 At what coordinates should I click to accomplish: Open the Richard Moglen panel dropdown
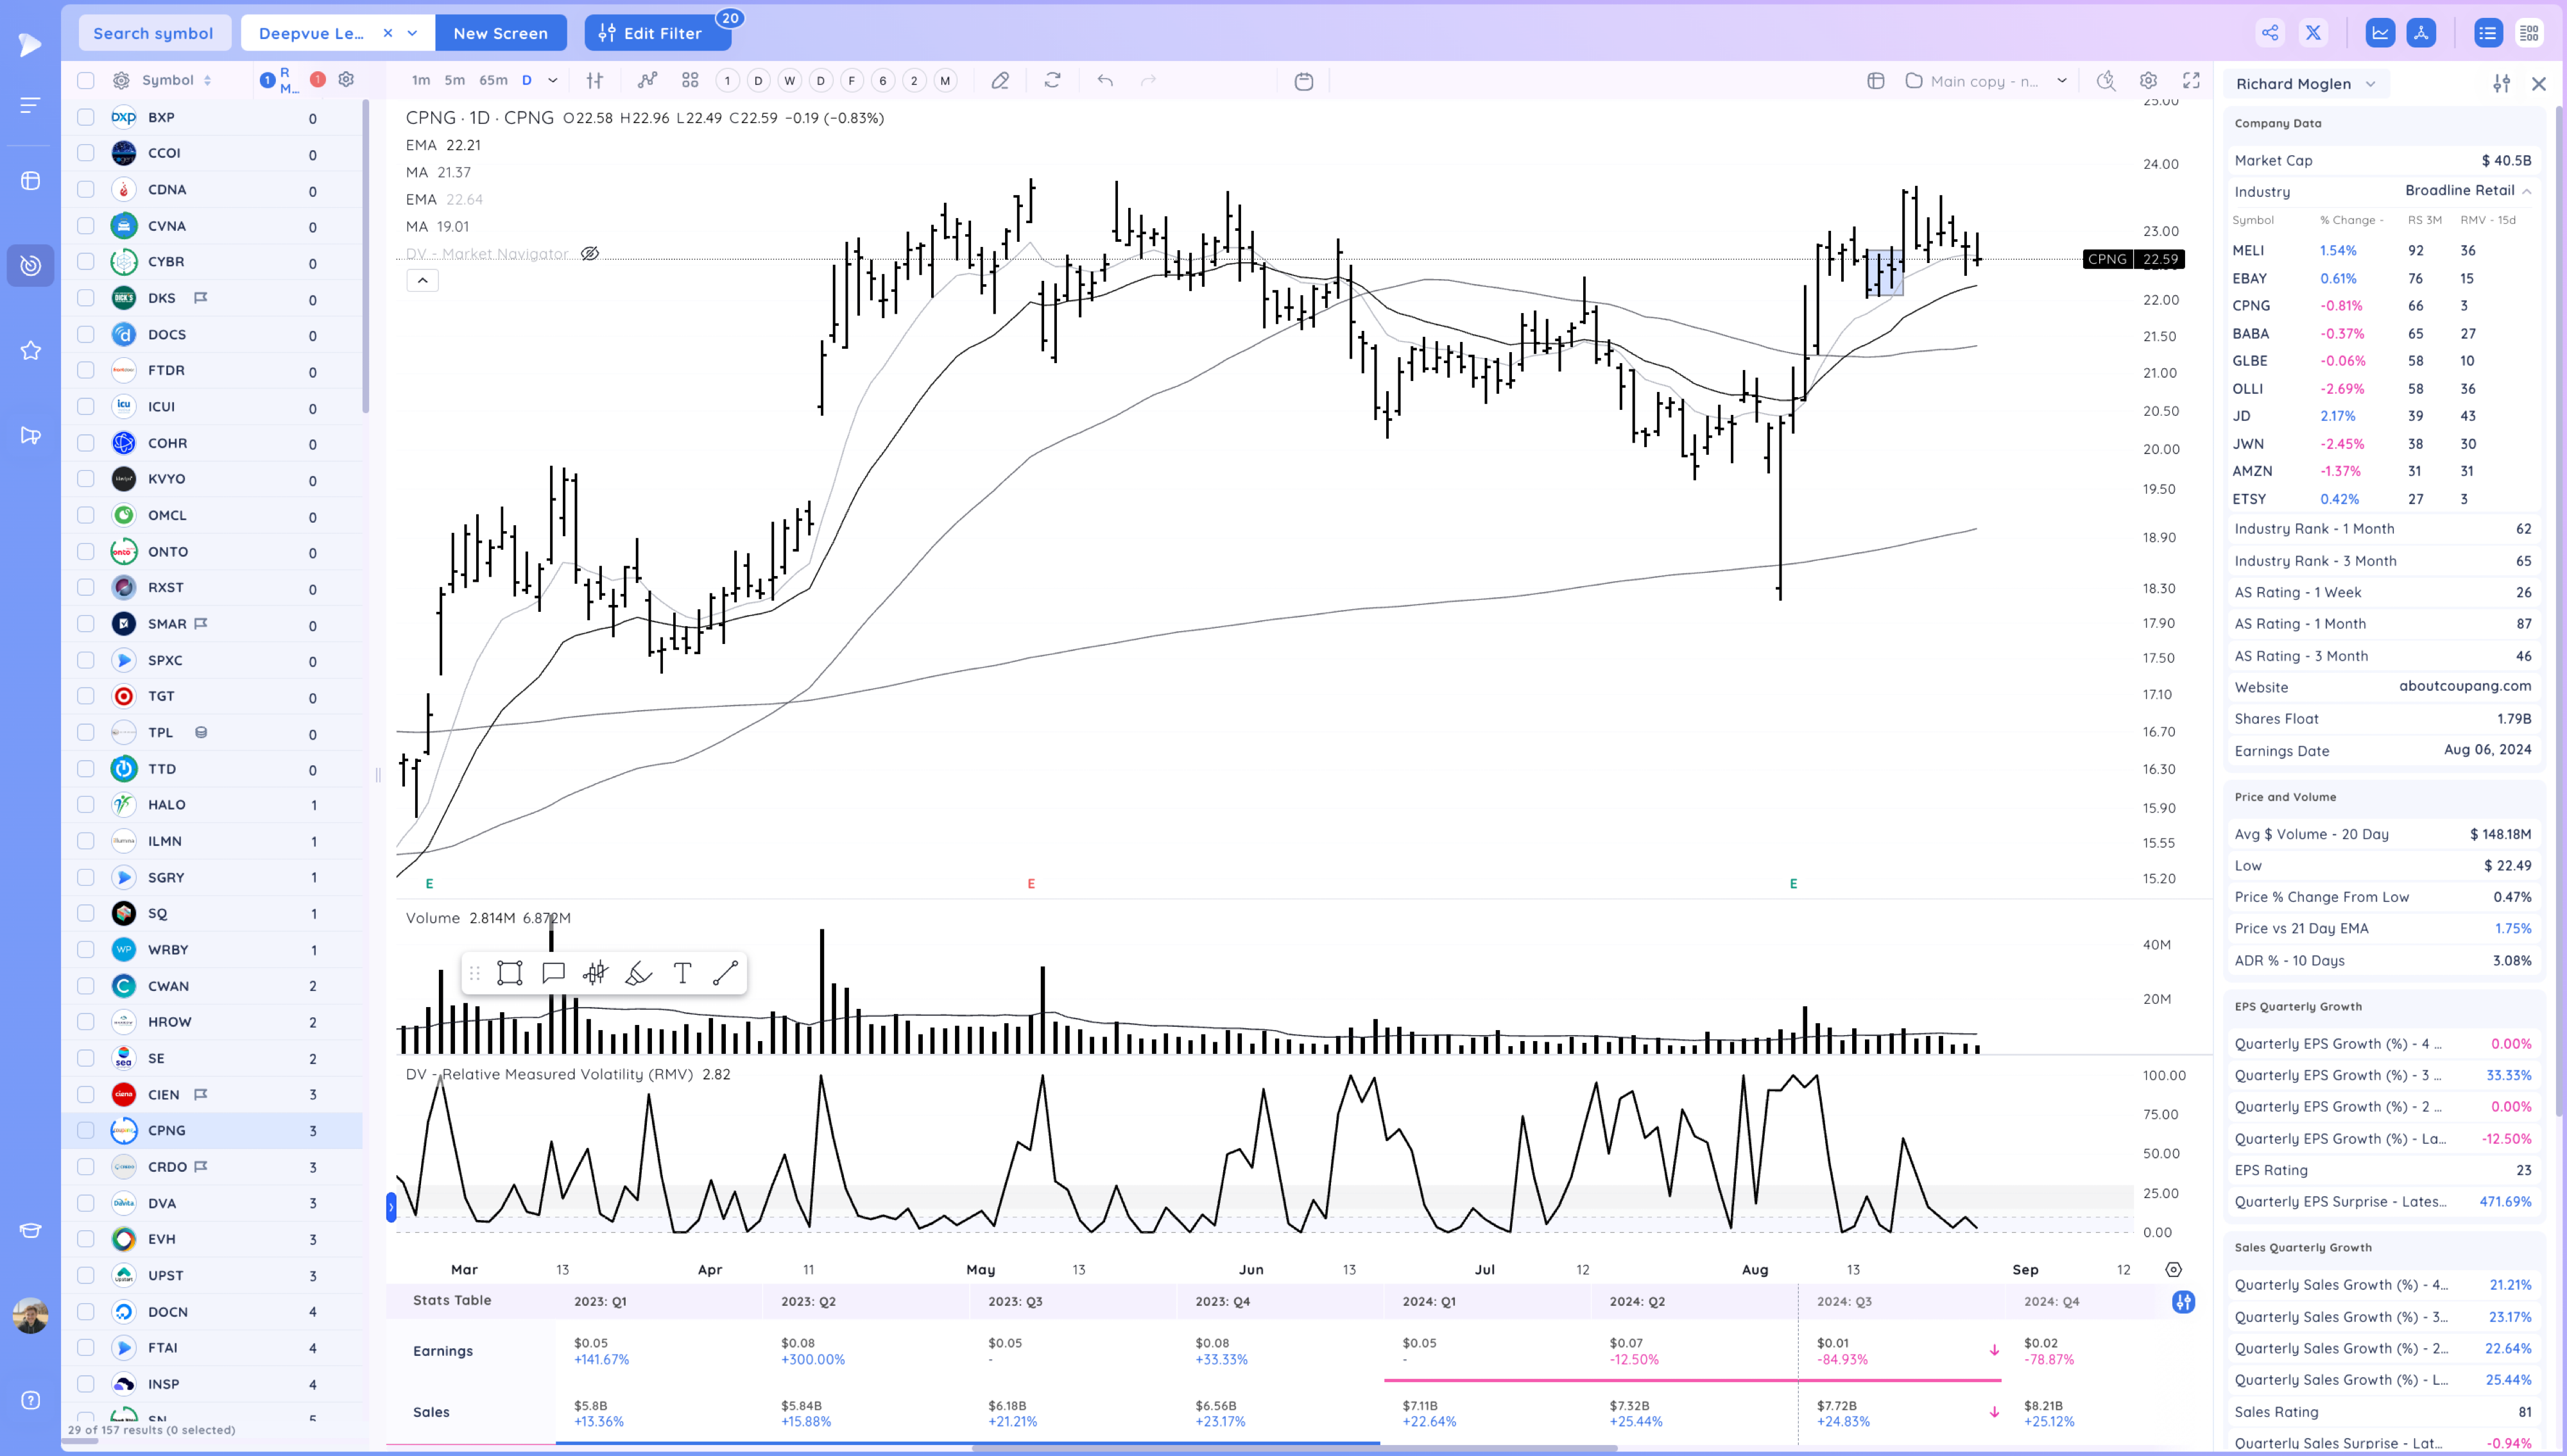(x=2370, y=84)
